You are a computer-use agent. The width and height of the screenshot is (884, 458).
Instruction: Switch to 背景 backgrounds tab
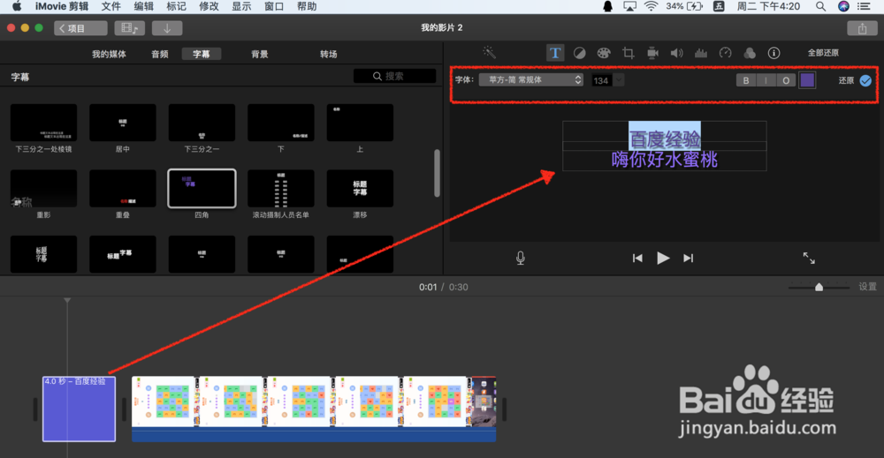coord(260,54)
